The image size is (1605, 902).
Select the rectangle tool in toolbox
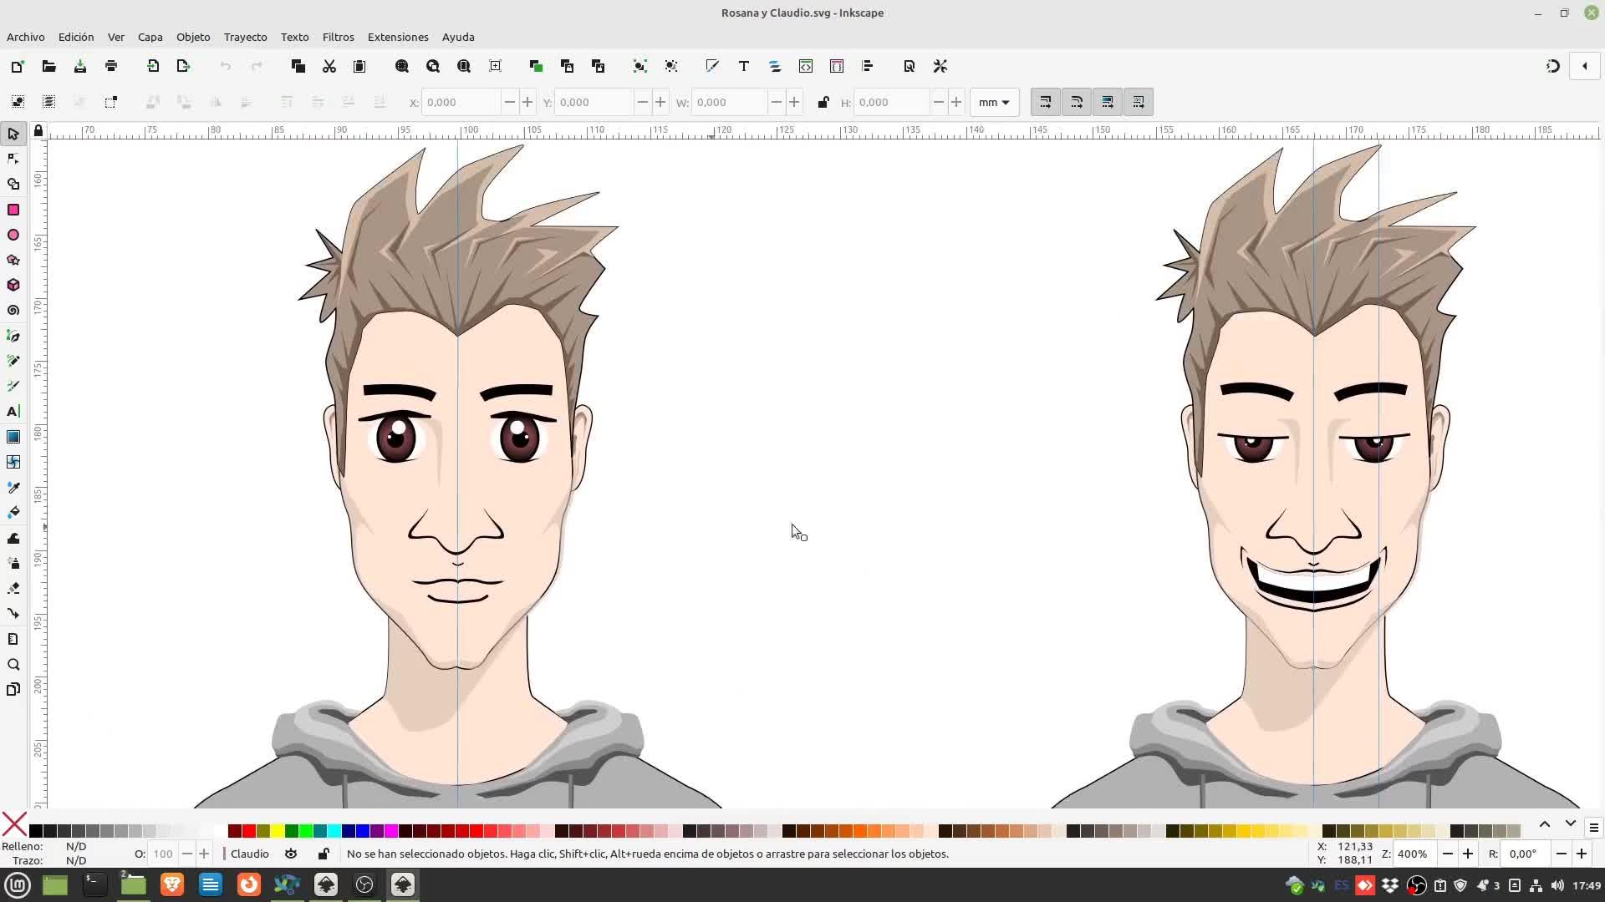13,210
